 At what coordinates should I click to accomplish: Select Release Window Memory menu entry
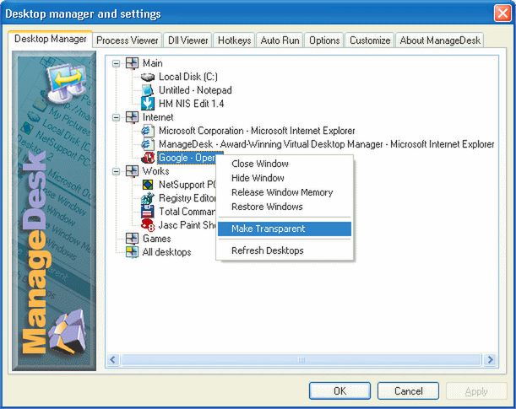point(285,192)
